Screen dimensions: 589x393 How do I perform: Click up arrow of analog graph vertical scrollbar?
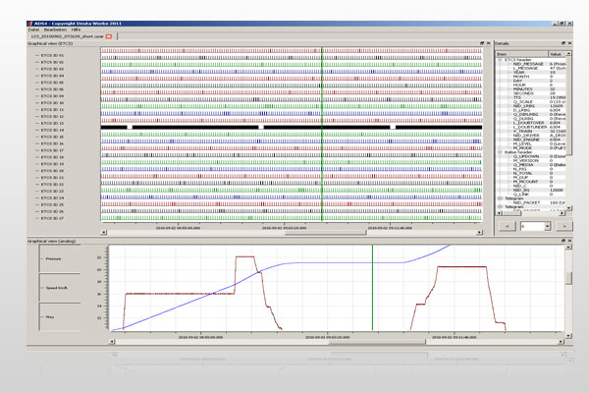568,247
